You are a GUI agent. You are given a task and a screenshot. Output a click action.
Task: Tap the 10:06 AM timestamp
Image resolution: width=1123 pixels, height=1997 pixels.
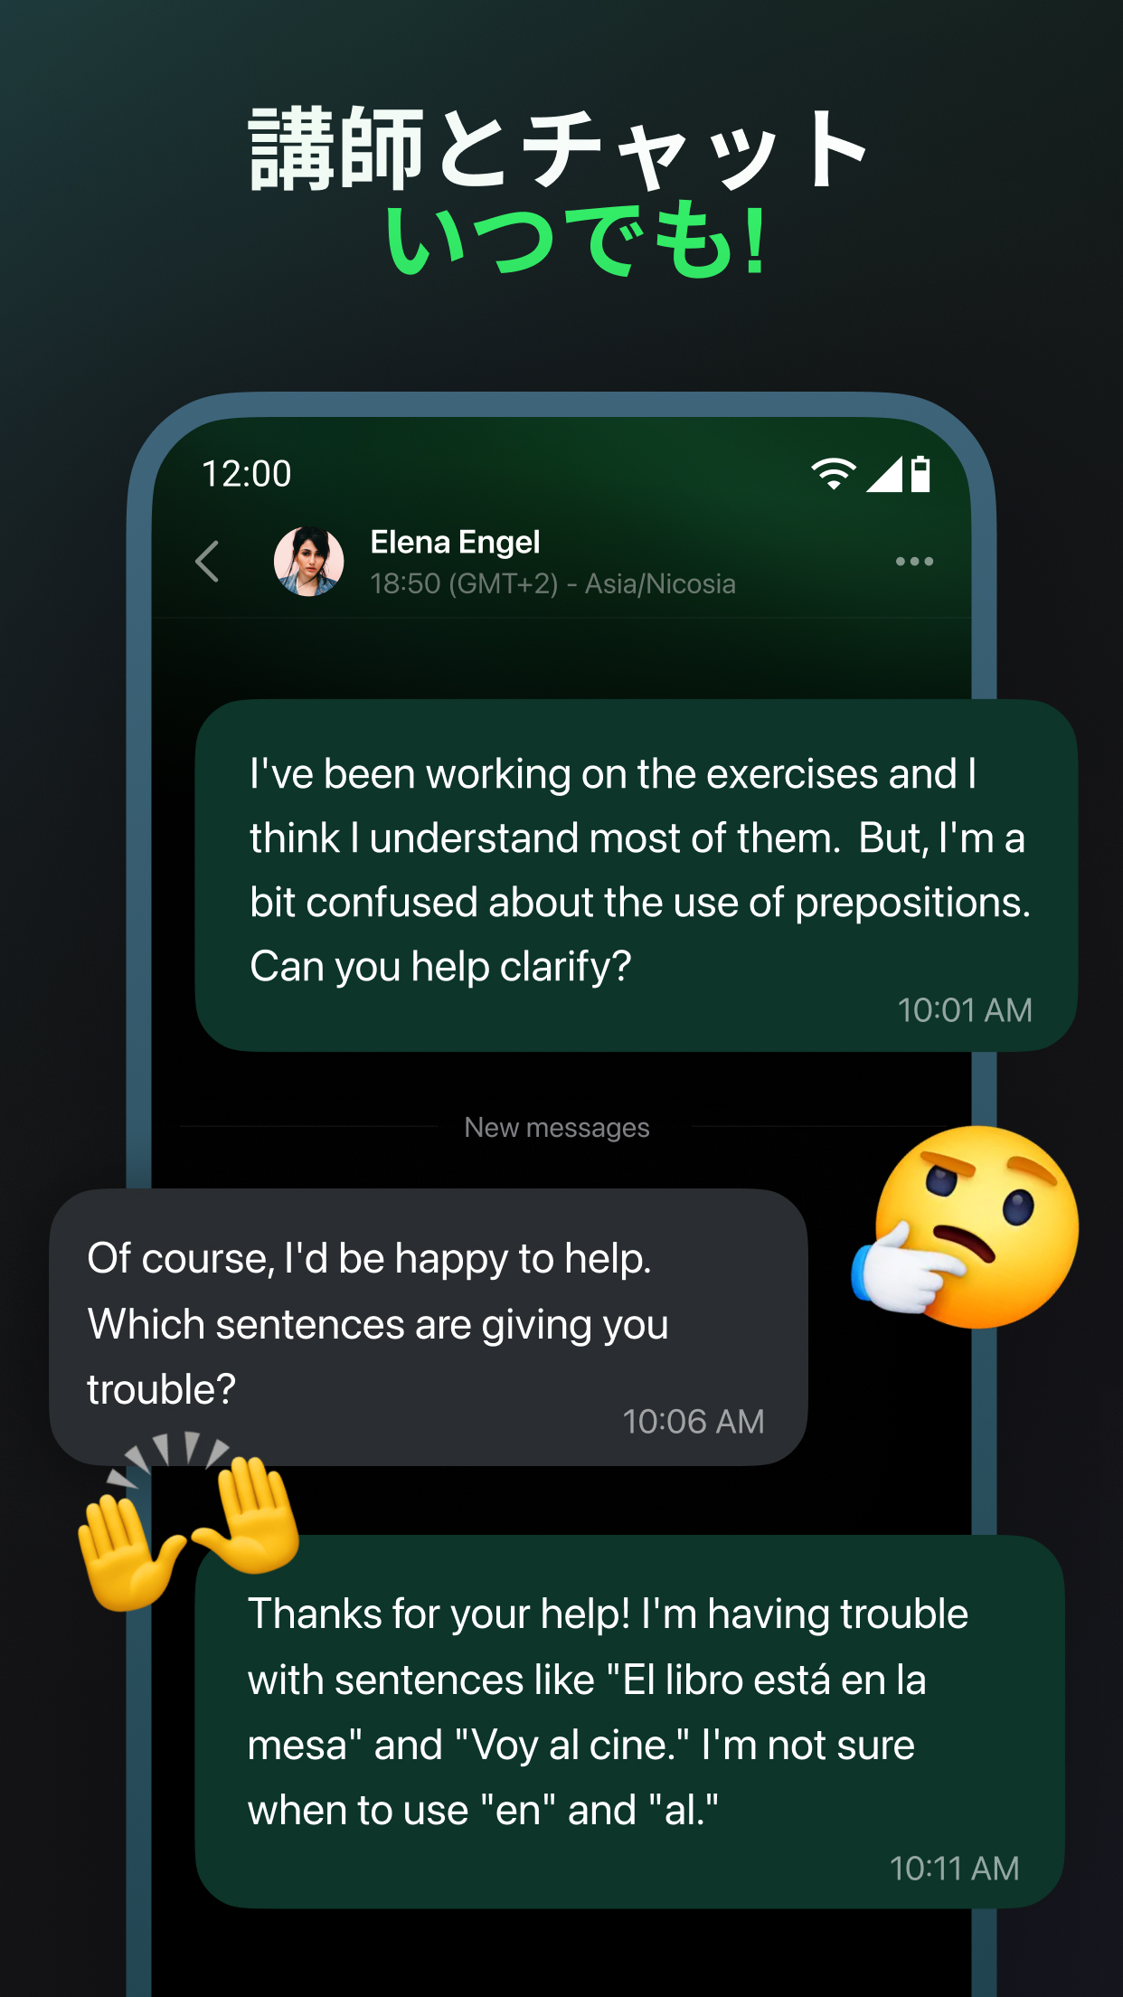[694, 1422]
